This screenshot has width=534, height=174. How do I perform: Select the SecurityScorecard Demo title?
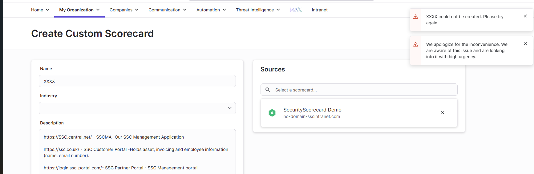tap(312, 110)
